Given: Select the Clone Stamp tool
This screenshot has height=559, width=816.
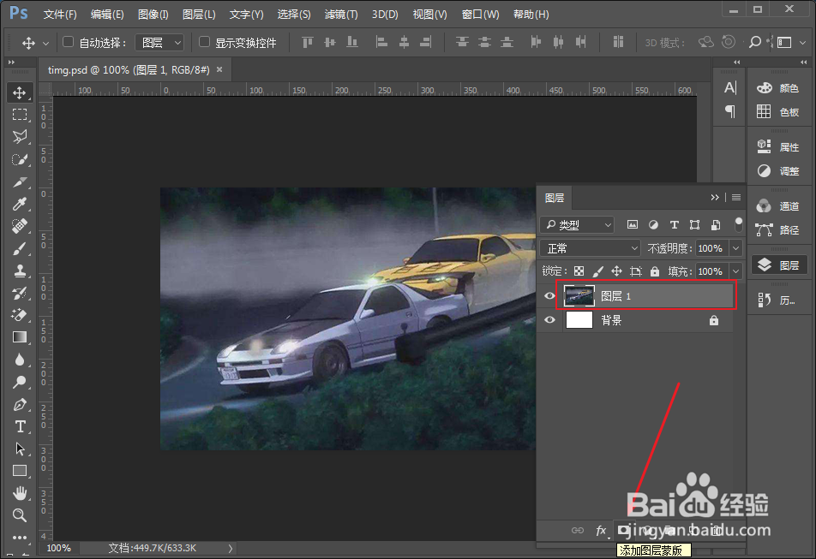Looking at the screenshot, I should pyautogui.click(x=20, y=271).
